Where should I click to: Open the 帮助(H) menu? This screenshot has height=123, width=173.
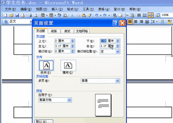tap(135, 9)
